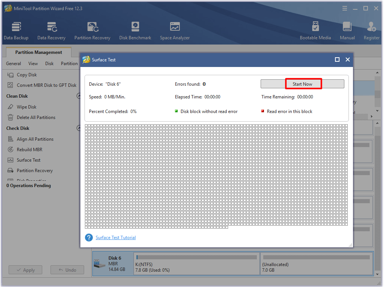Click the Surface Test dialog title icon
This screenshot has width=384, height=287.
tap(86, 59)
